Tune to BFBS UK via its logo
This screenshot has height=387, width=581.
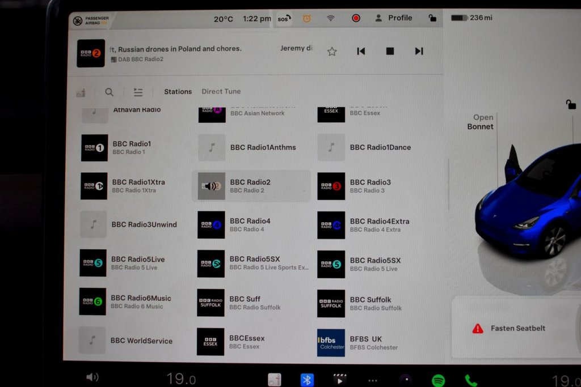click(331, 343)
